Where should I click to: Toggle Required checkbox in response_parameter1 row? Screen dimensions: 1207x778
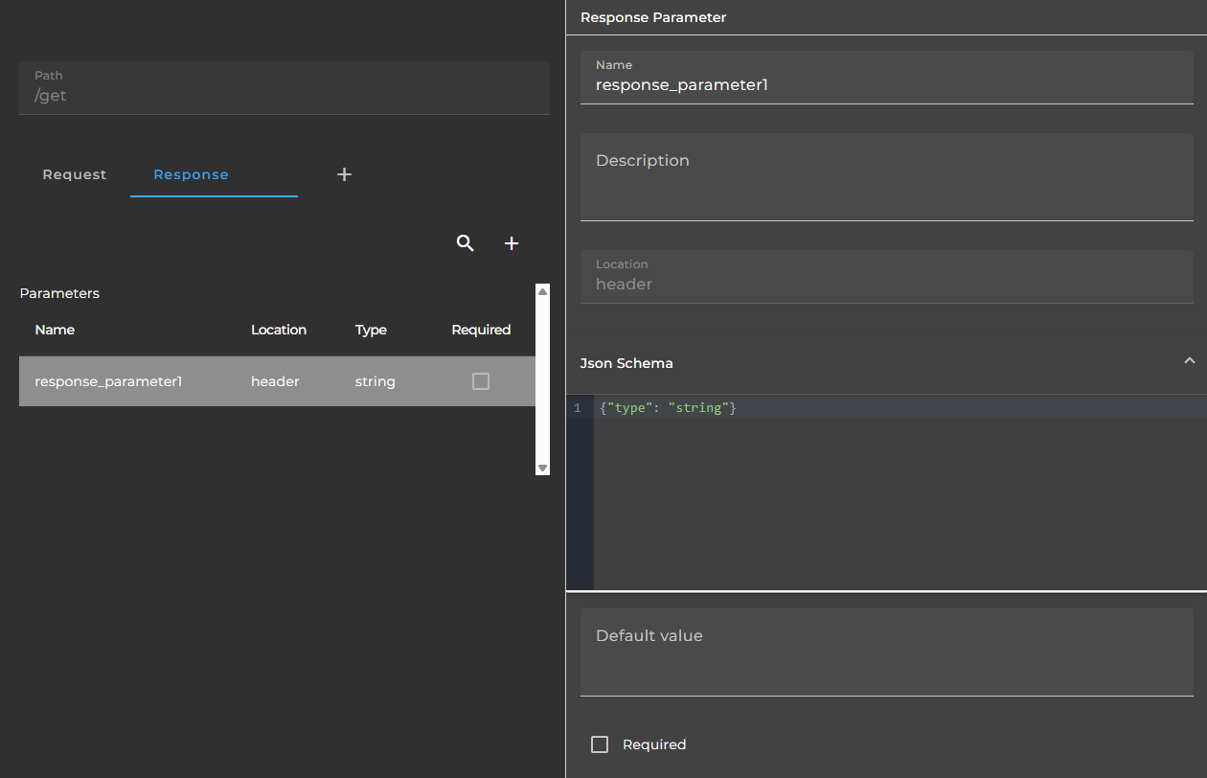[481, 381]
